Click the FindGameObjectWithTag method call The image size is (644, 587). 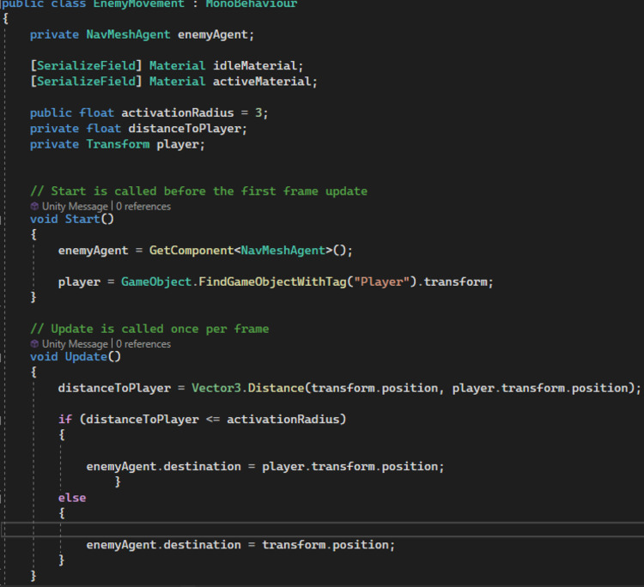(x=273, y=282)
